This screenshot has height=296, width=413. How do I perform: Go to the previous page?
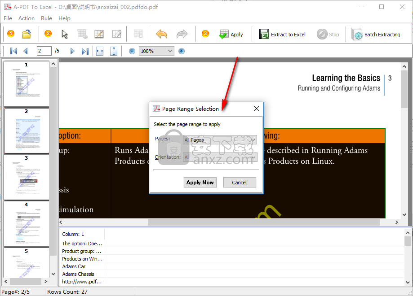(26, 51)
